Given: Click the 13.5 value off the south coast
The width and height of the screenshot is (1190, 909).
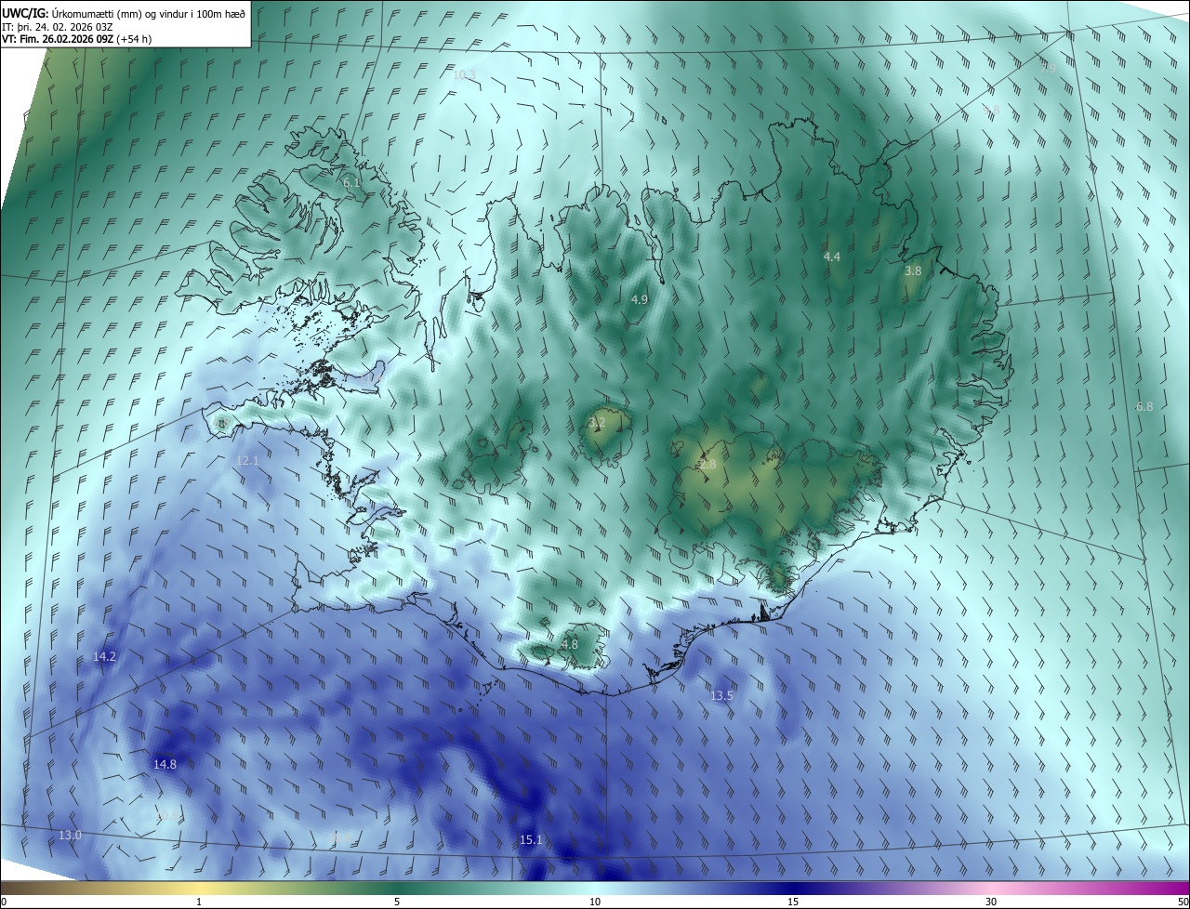Looking at the screenshot, I should 722,695.
